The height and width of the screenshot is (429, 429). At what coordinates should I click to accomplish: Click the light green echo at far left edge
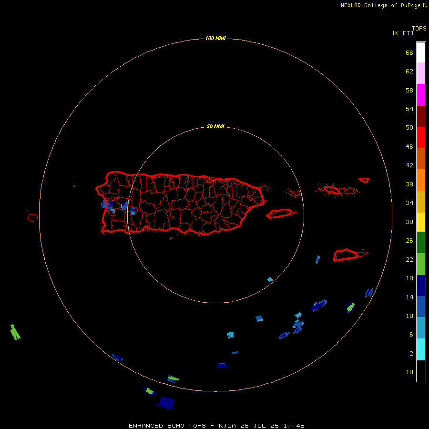[x=15, y=332]
